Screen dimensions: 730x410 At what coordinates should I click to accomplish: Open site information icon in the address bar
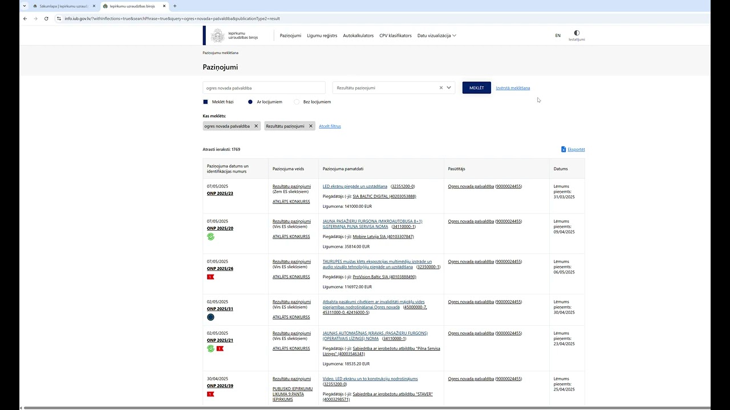coord(59,18)
